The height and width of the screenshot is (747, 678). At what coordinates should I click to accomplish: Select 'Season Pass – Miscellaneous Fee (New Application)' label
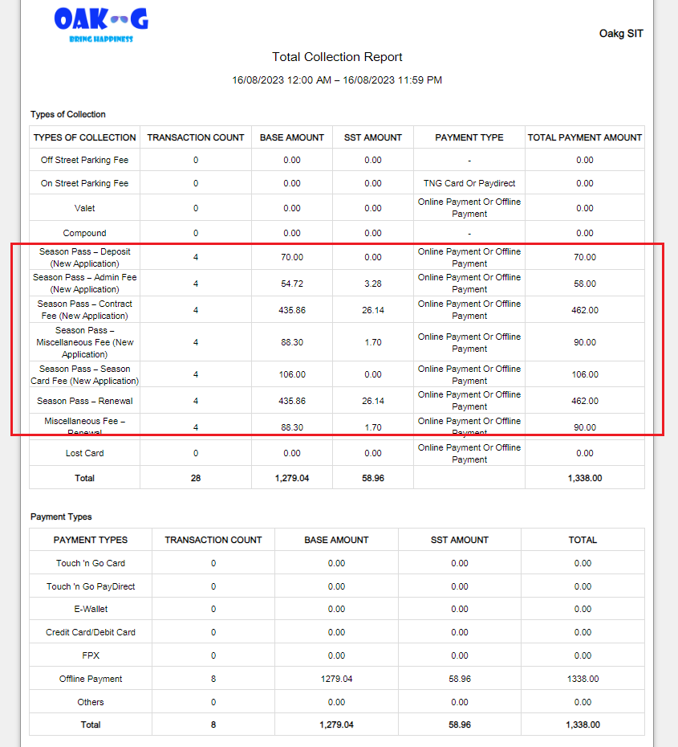pyautogui.click(x=85, y=342)
